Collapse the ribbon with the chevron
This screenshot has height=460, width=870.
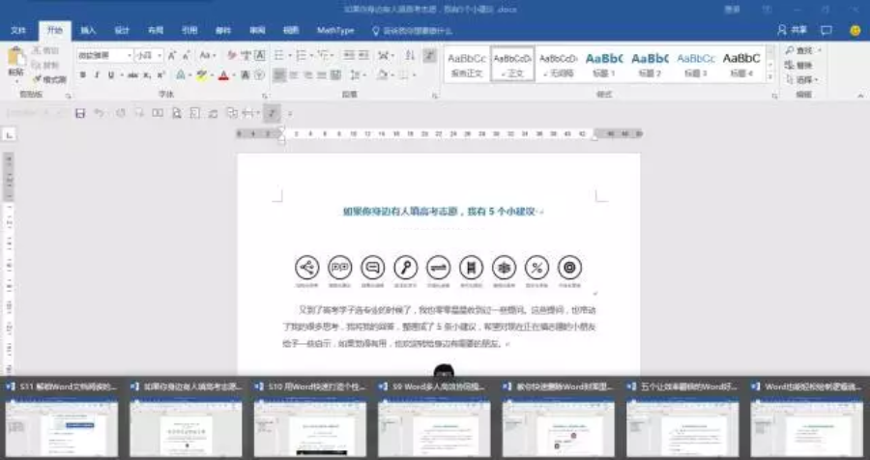[861, 96]
